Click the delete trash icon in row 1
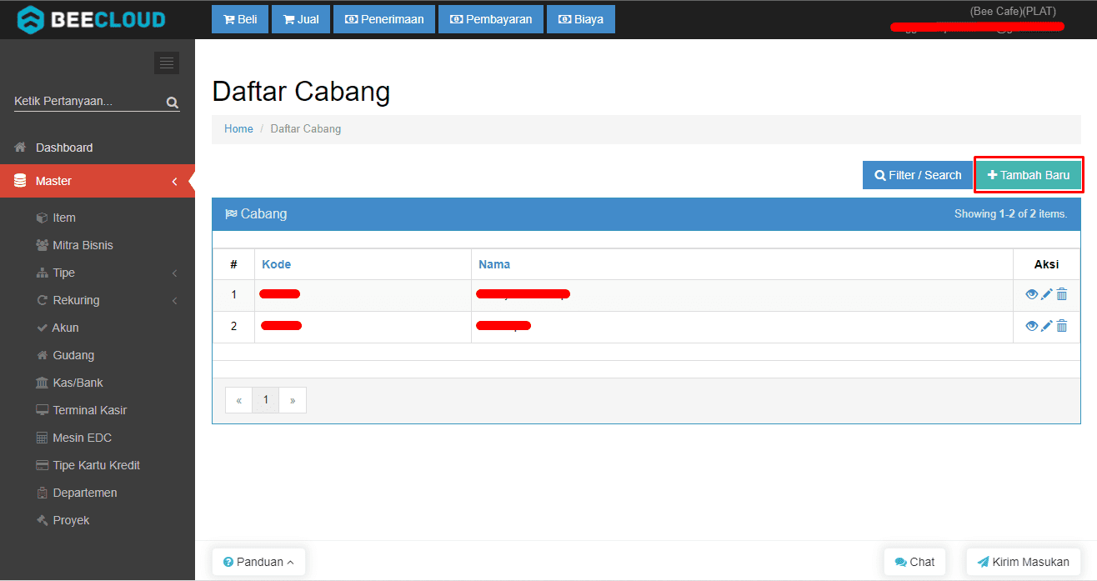This screenshot has height=581, width=1097. (x=1062, y=294)
